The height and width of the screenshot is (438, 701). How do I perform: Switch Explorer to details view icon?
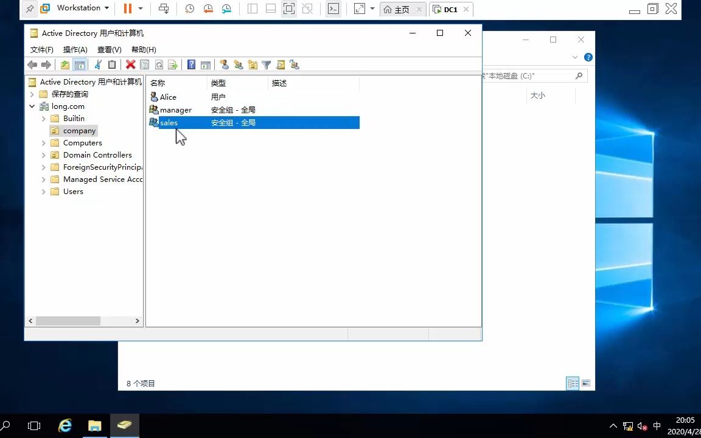(x=573, y=383)
